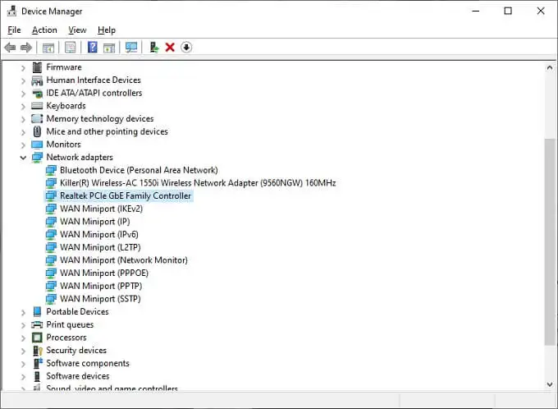Click the Monitors category icon
The height and width of the screenshot is (409, 558).
pos(37,145)
